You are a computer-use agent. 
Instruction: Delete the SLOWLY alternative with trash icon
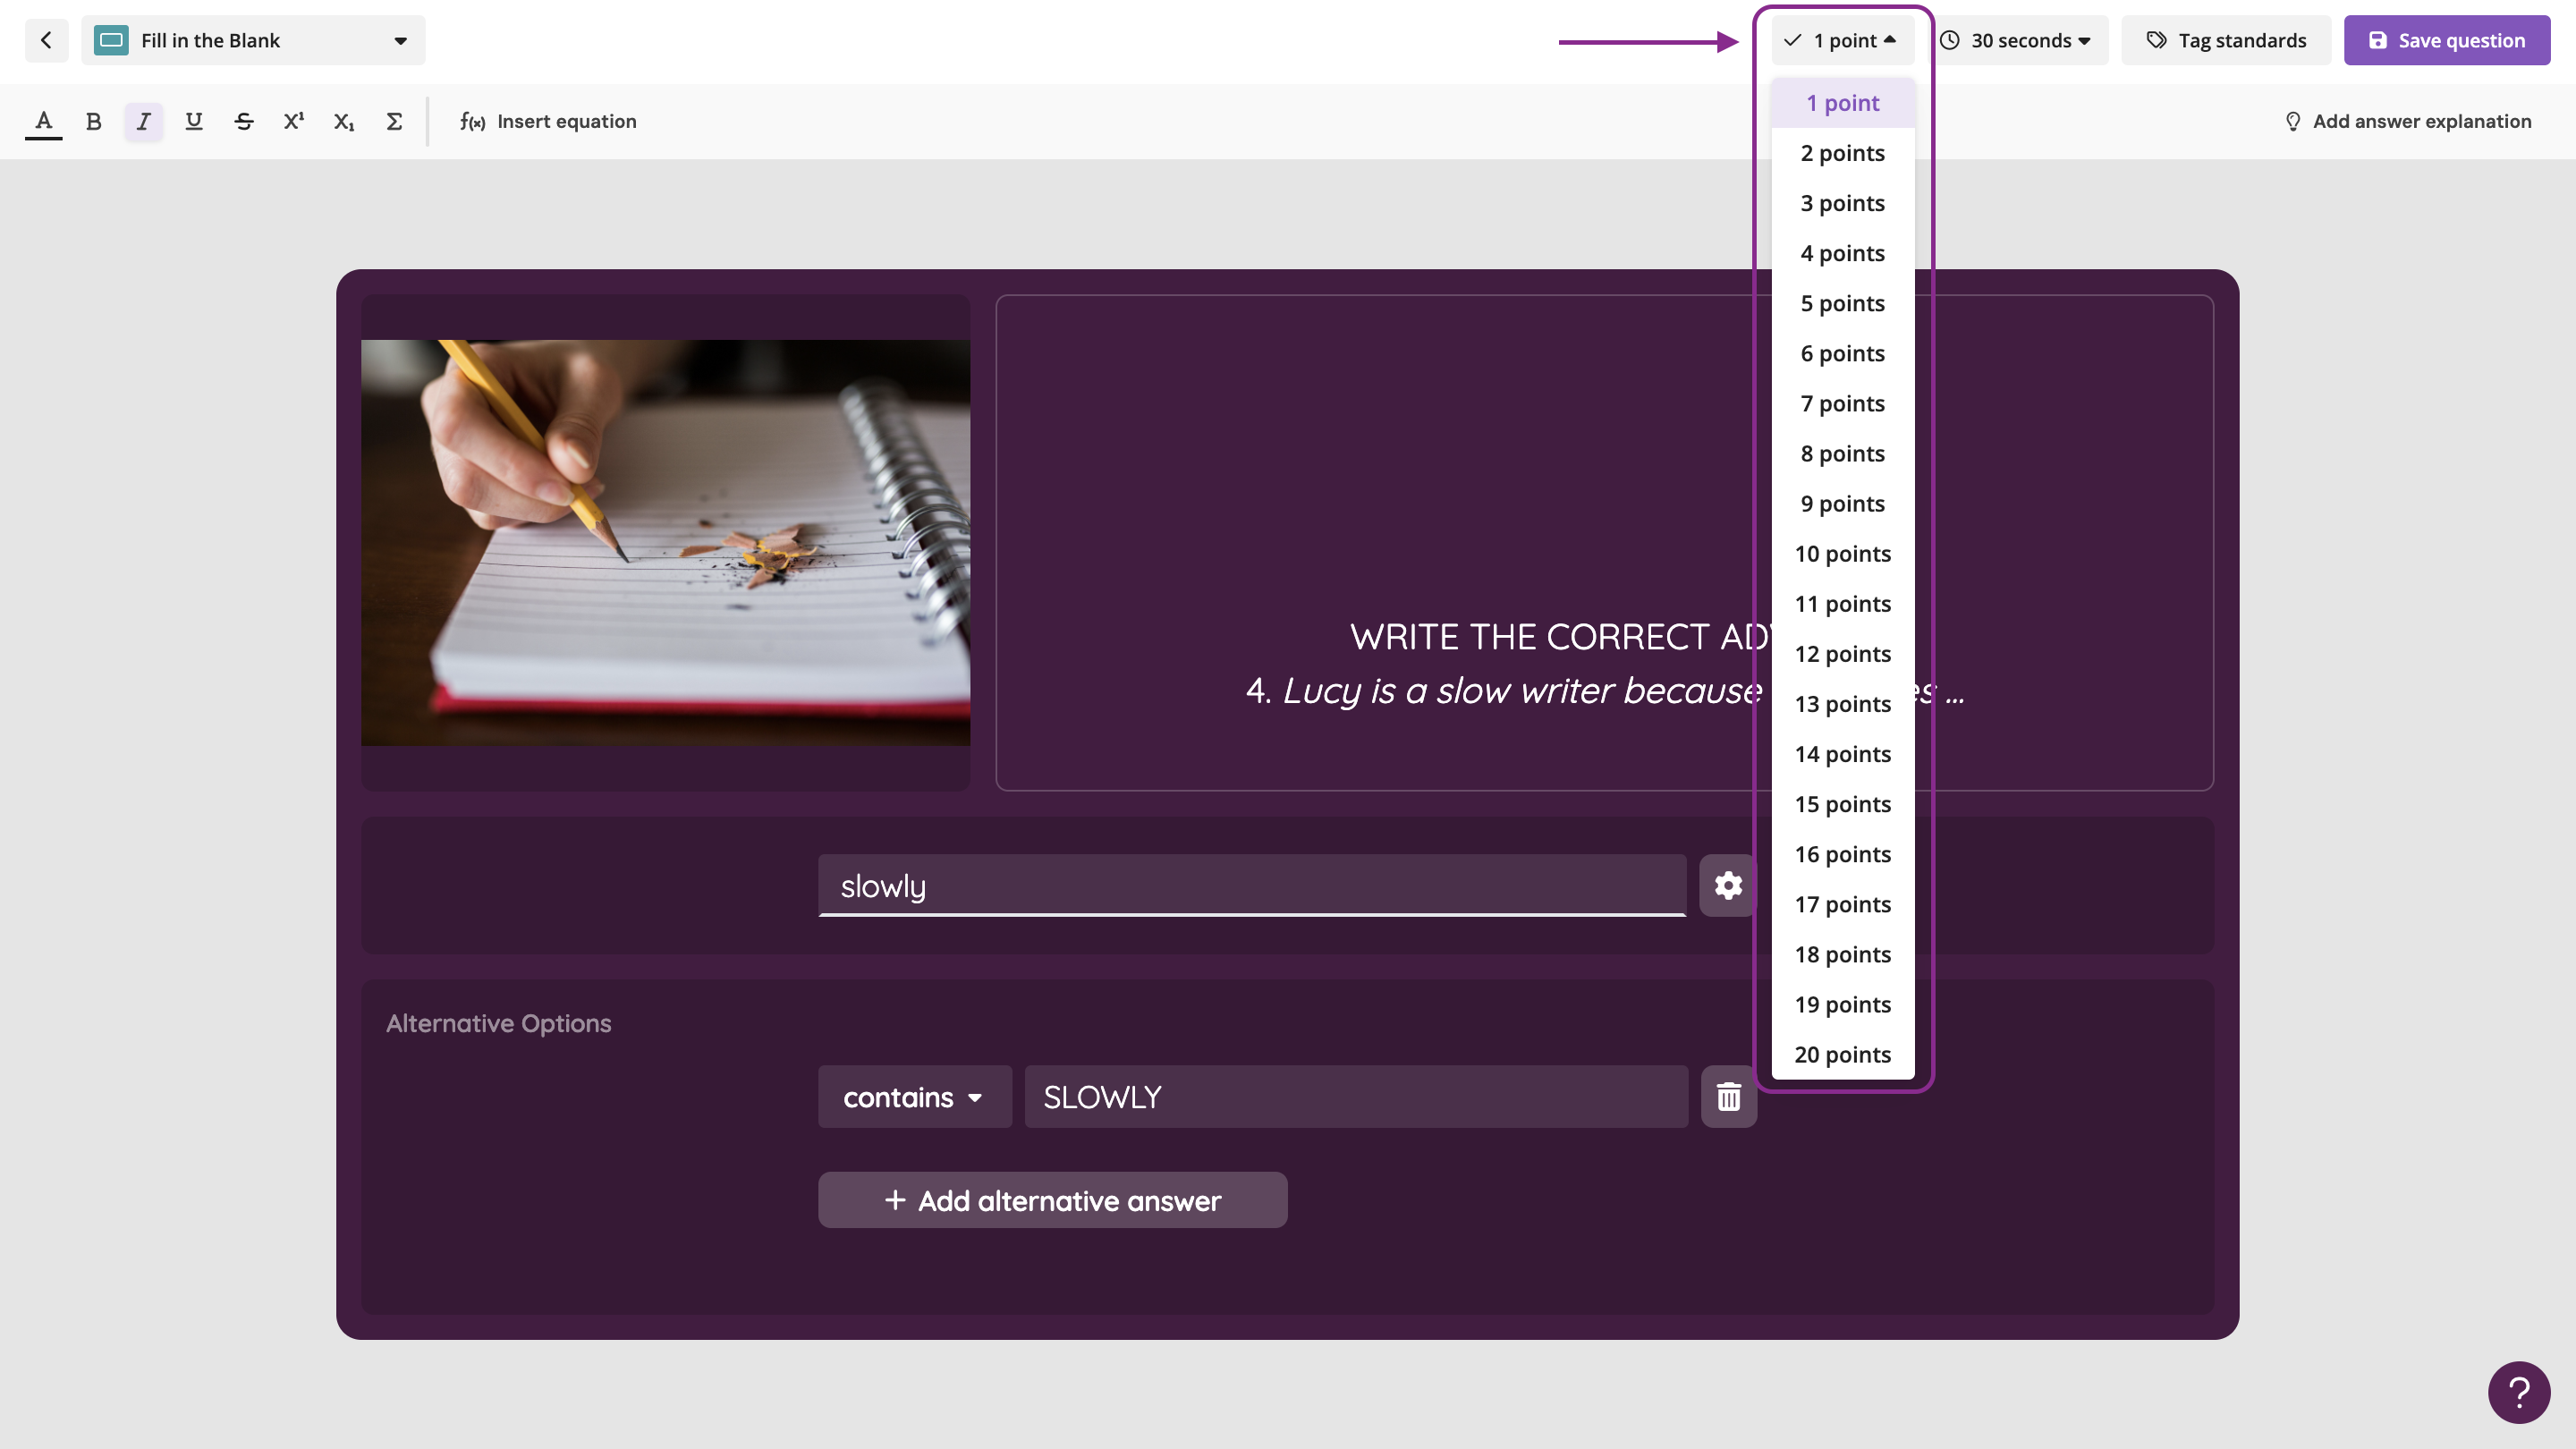coord(1728,1097)
